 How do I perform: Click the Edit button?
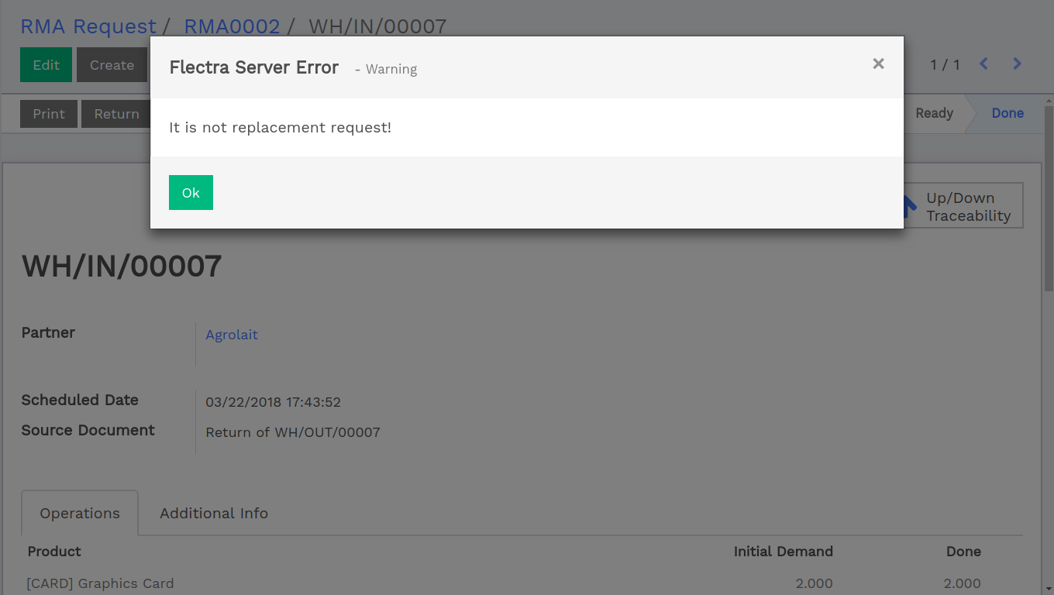[x=46, y=65]
